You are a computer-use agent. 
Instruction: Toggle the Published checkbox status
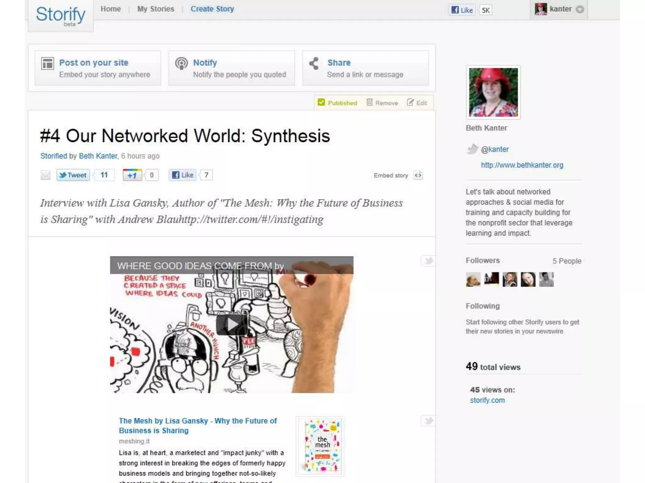(x=321, y=103)
